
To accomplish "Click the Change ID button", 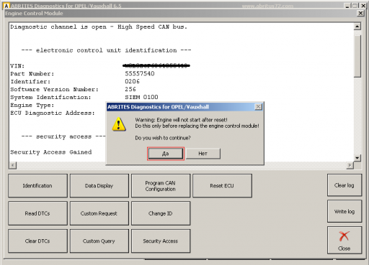I will (x=161, y=213).
